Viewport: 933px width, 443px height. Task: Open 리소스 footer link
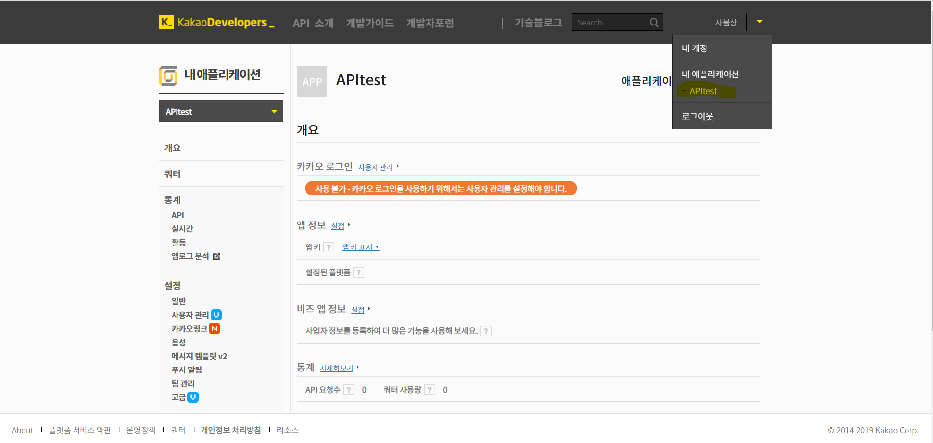[287, 430]
